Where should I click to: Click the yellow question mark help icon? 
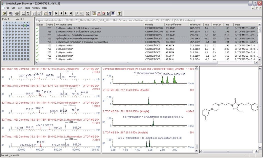click(x=119, y=13)
